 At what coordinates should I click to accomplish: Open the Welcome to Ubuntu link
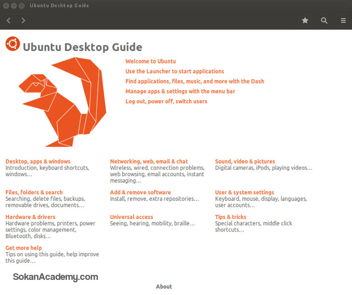pos(151,61)
